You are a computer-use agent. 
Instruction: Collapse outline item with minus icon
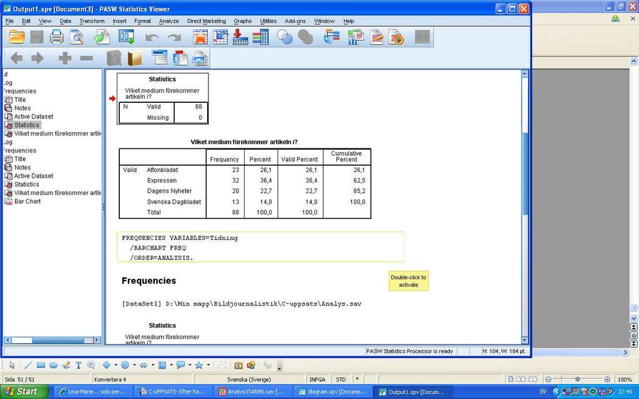pyautogui.click(x=86, y=58)
